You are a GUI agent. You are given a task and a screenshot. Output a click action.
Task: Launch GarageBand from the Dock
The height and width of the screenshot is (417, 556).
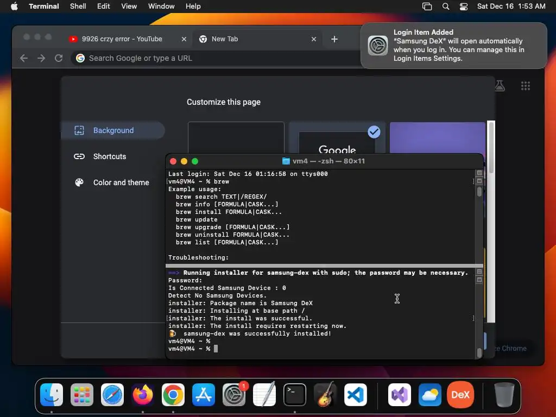click(325, 395)
